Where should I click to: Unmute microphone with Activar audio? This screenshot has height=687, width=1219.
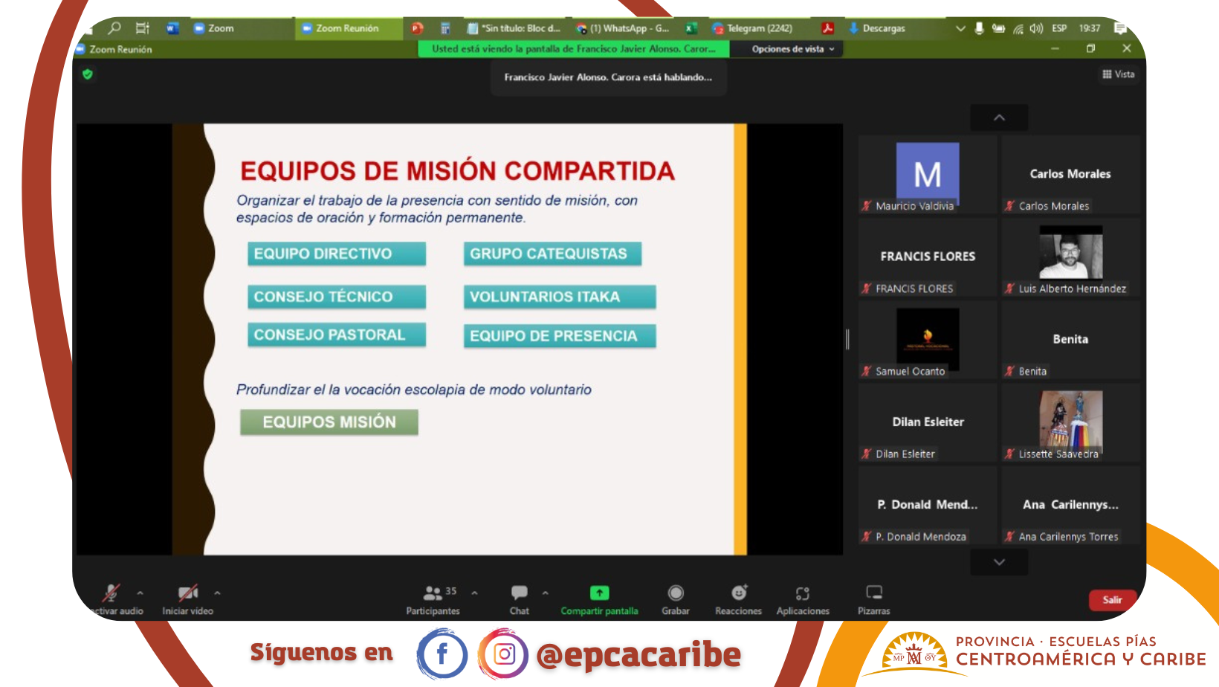[111, 593]
